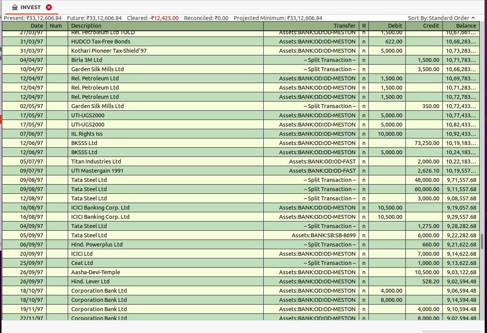Select the ICICI Ltd description
487x333 pixels.
(82, 254)
